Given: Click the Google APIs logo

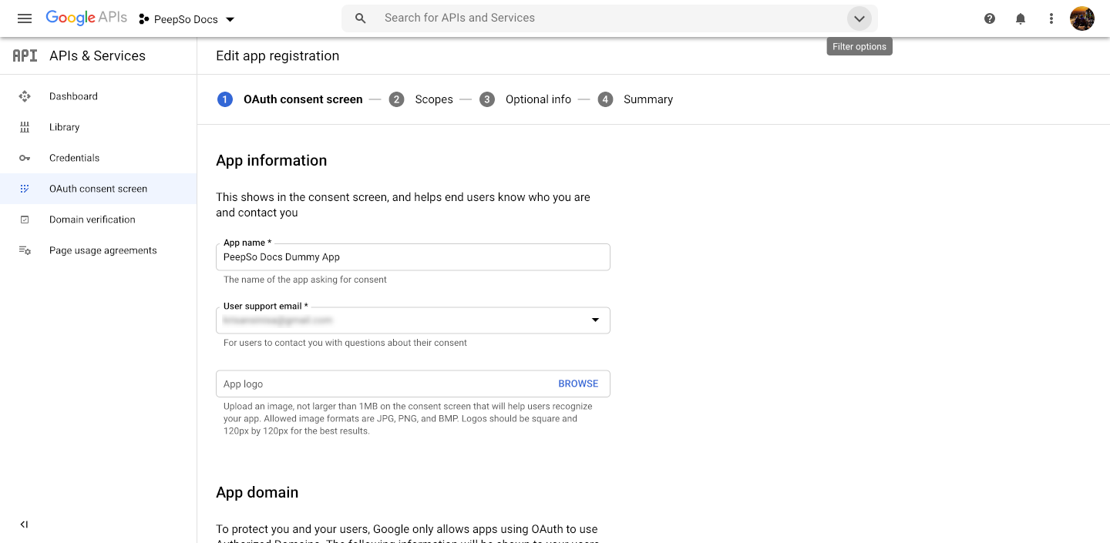Looking at the screenshot, I should (86, 18).
